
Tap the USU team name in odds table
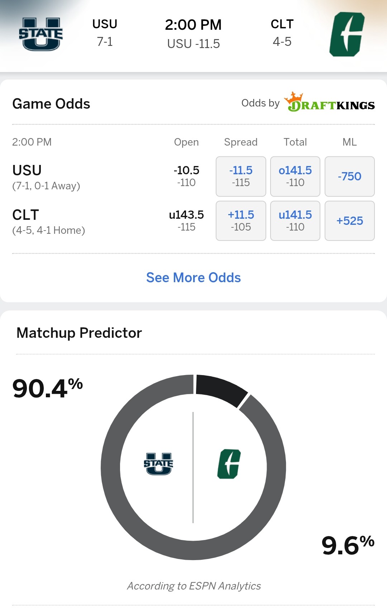point(27,170)
